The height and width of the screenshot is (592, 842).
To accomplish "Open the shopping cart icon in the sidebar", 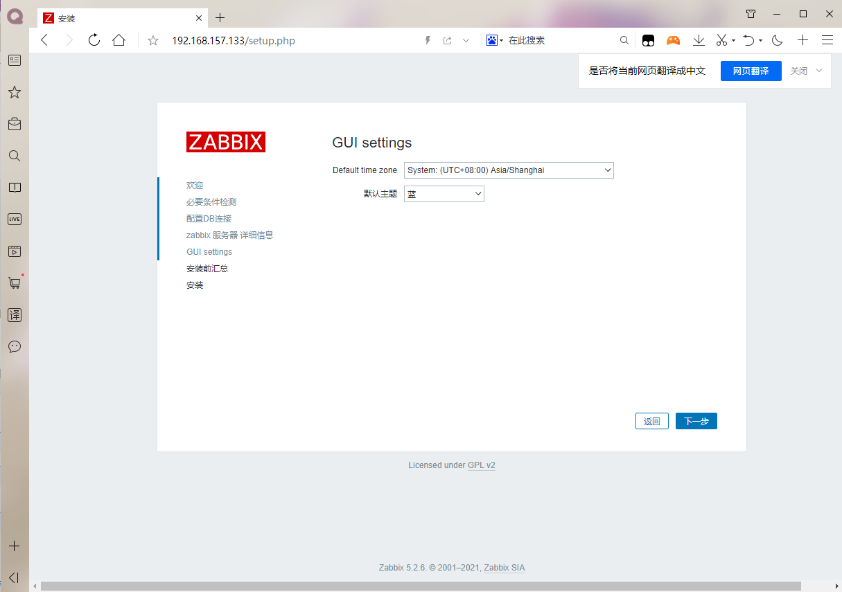I will click(x=15, y=283).
